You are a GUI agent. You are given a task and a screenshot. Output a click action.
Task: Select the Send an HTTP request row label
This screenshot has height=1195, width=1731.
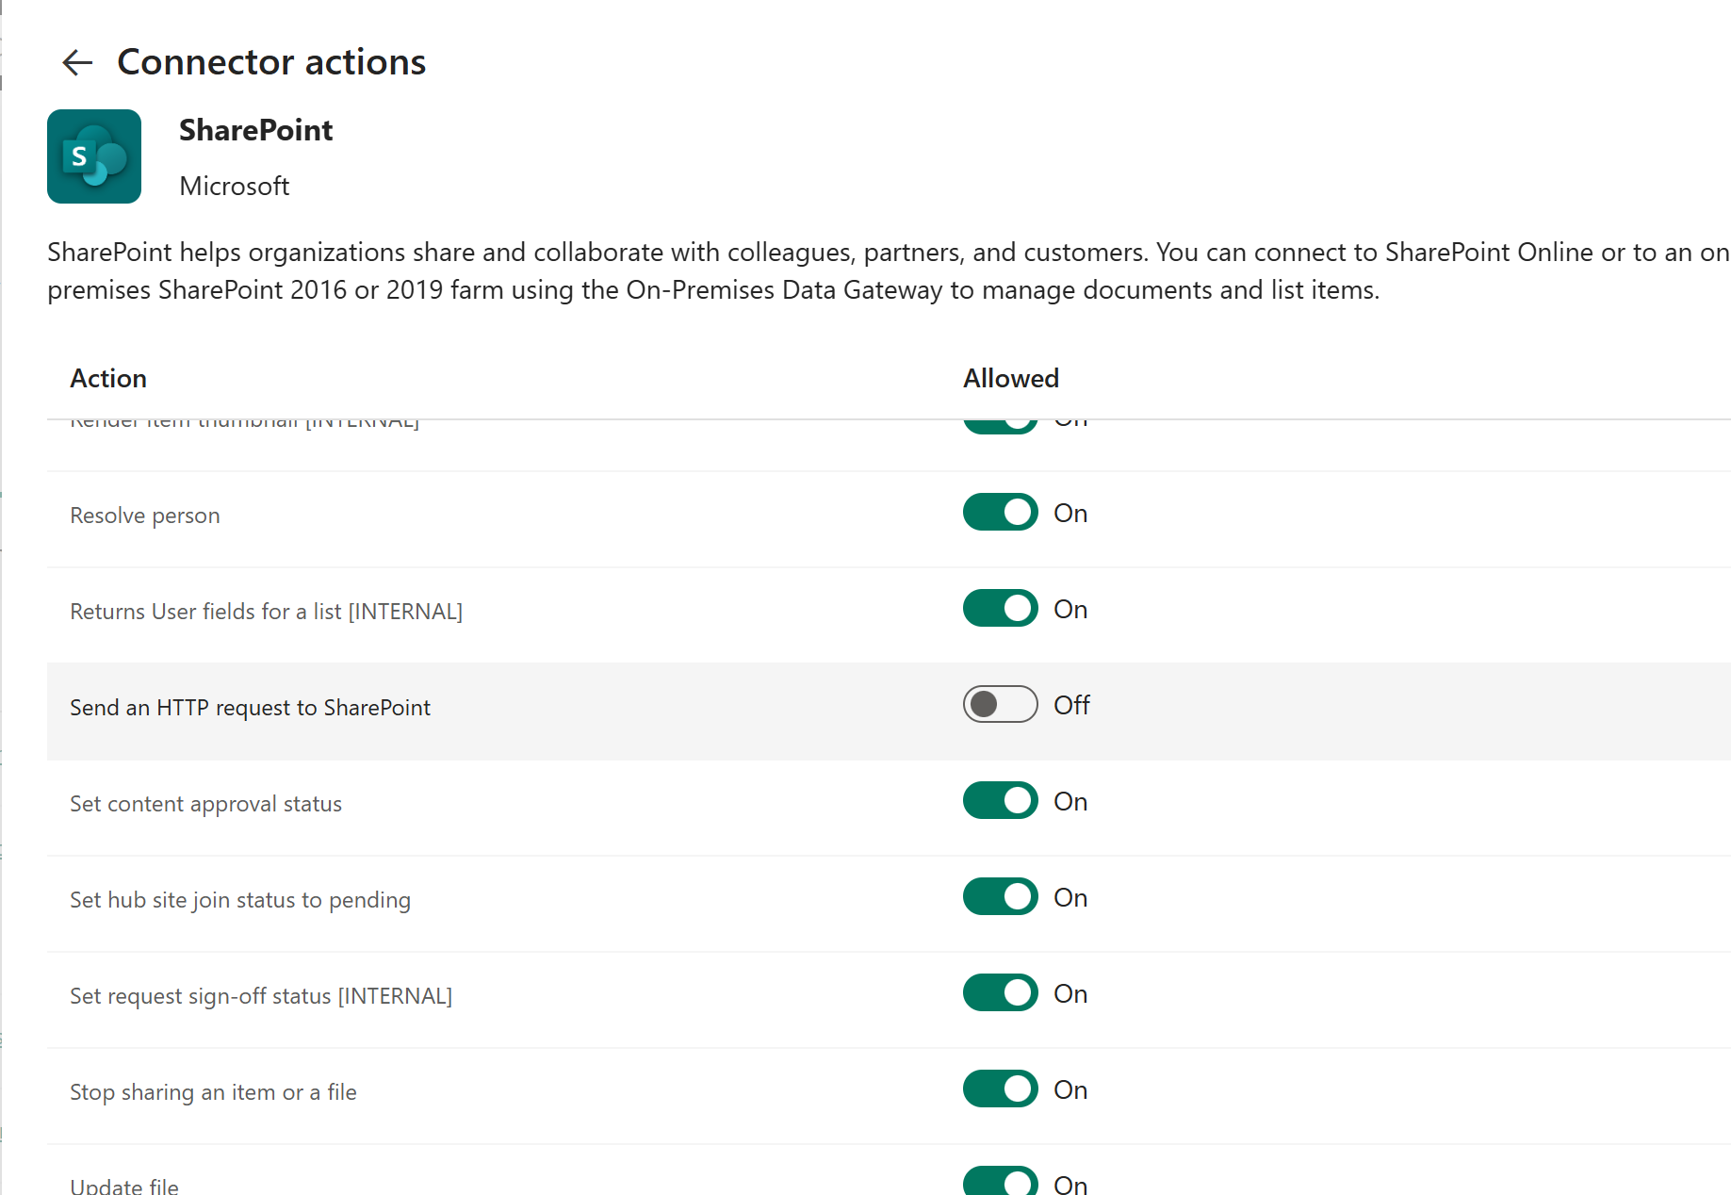250,708
